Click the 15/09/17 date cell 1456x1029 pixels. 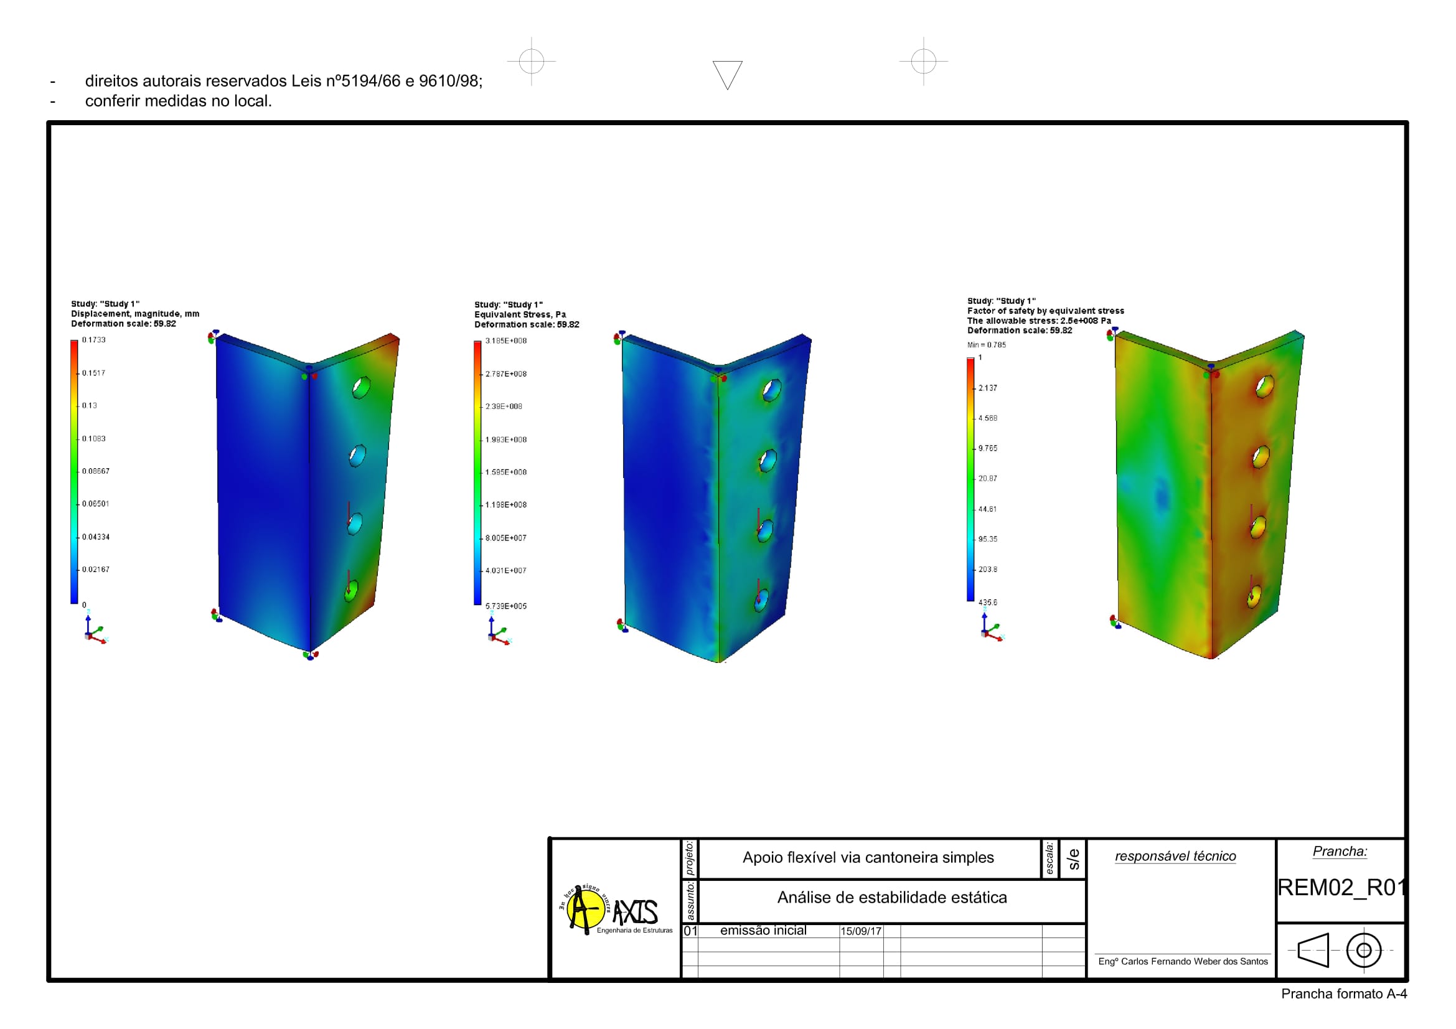point(860,931)
